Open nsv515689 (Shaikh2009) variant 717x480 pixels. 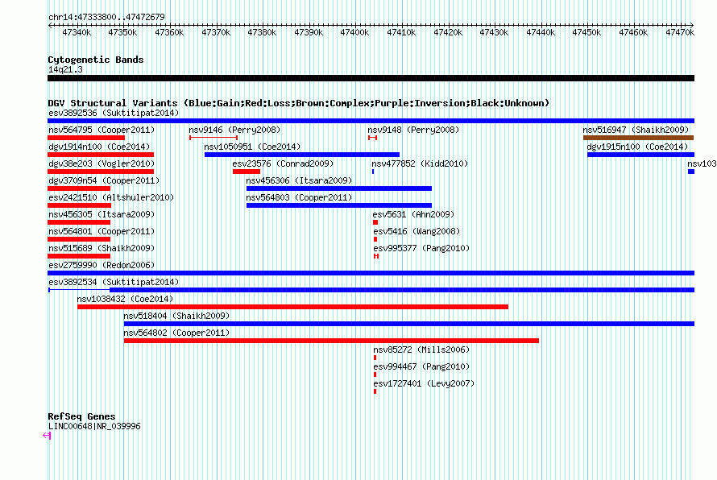point(102,248)
